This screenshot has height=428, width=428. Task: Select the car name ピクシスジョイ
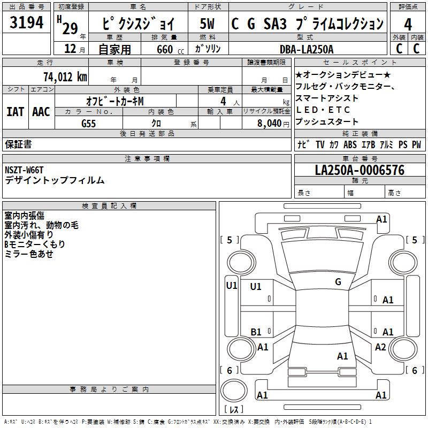tap(138, 24)
